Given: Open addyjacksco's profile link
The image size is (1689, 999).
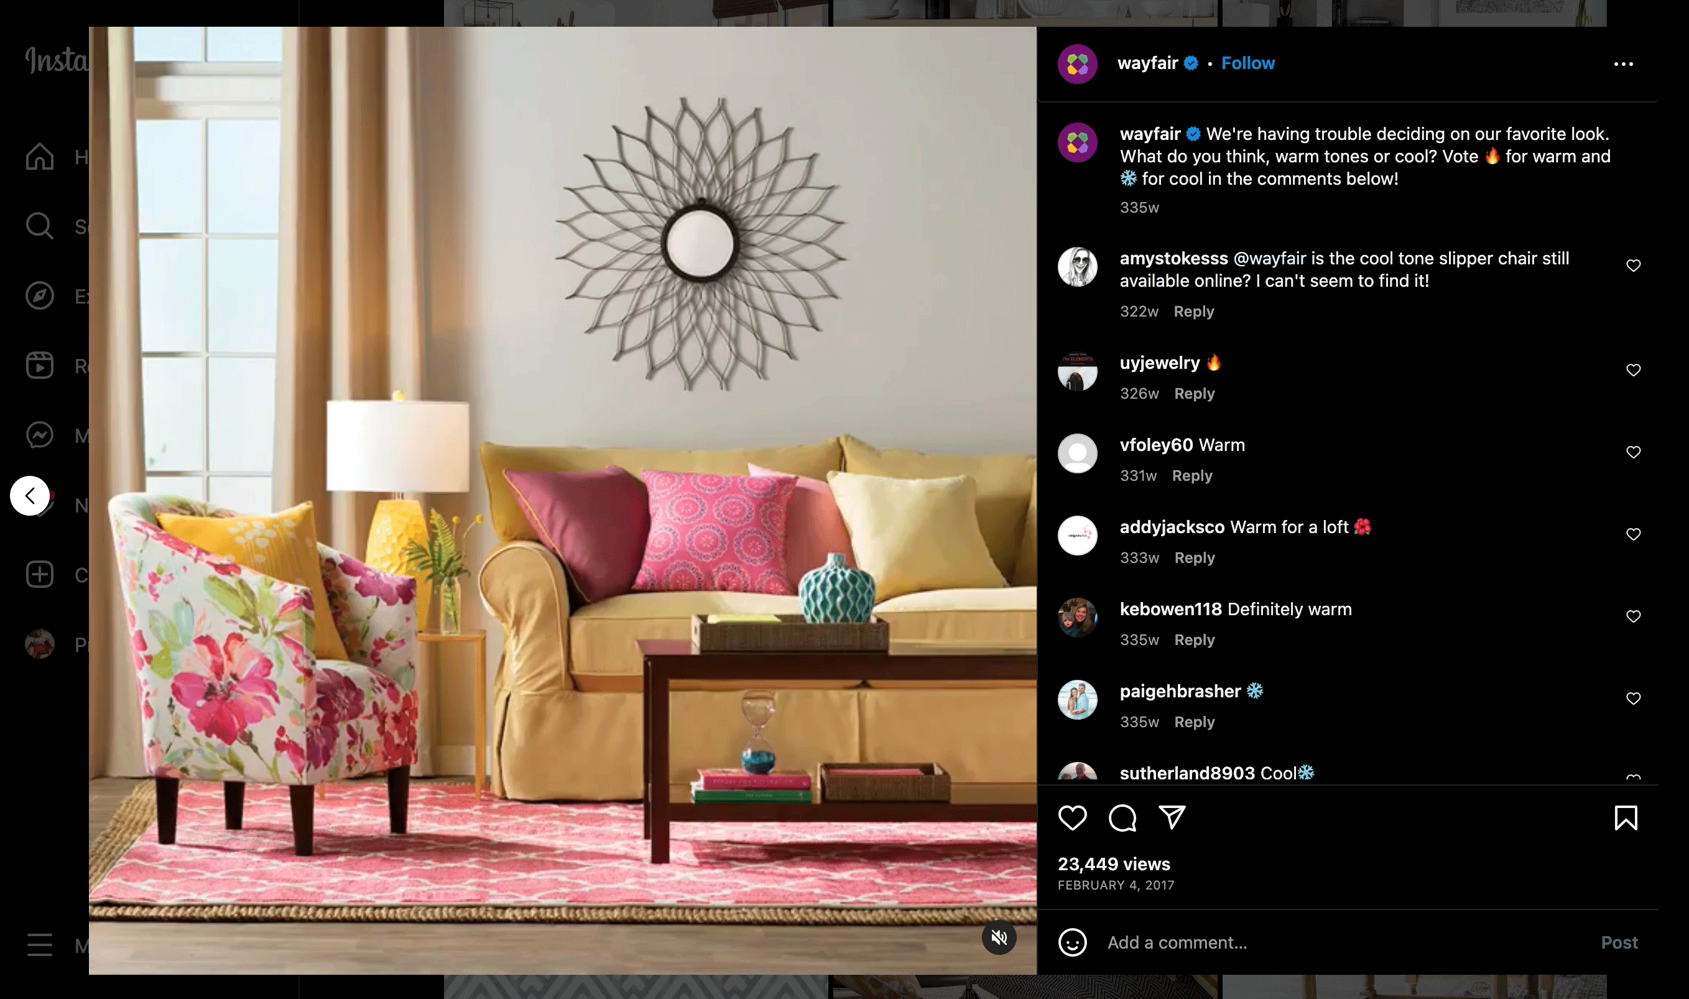Looking at the screenshot, I should [1172, 527].
